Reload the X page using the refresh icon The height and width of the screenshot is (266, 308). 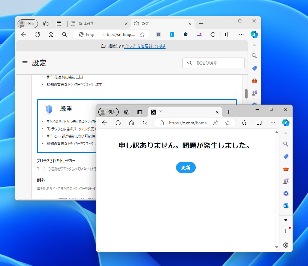click(118, 123)
